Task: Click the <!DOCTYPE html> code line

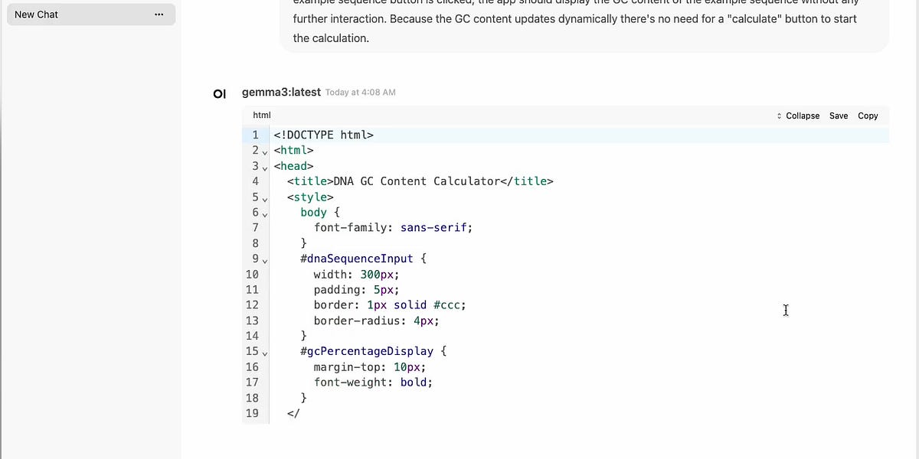Action: [324, 135]
